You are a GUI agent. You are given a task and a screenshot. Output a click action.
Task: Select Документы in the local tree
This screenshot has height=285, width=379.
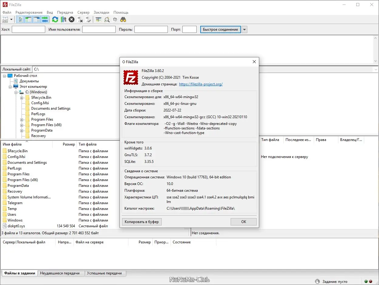(x=29, y=81)
